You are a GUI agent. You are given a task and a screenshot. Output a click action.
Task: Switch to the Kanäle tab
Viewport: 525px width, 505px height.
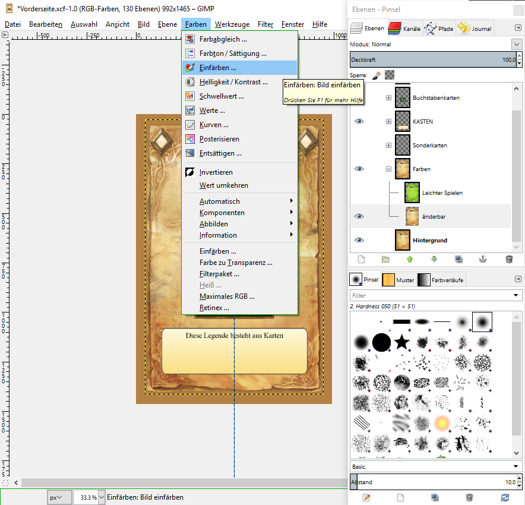[404, 28]
